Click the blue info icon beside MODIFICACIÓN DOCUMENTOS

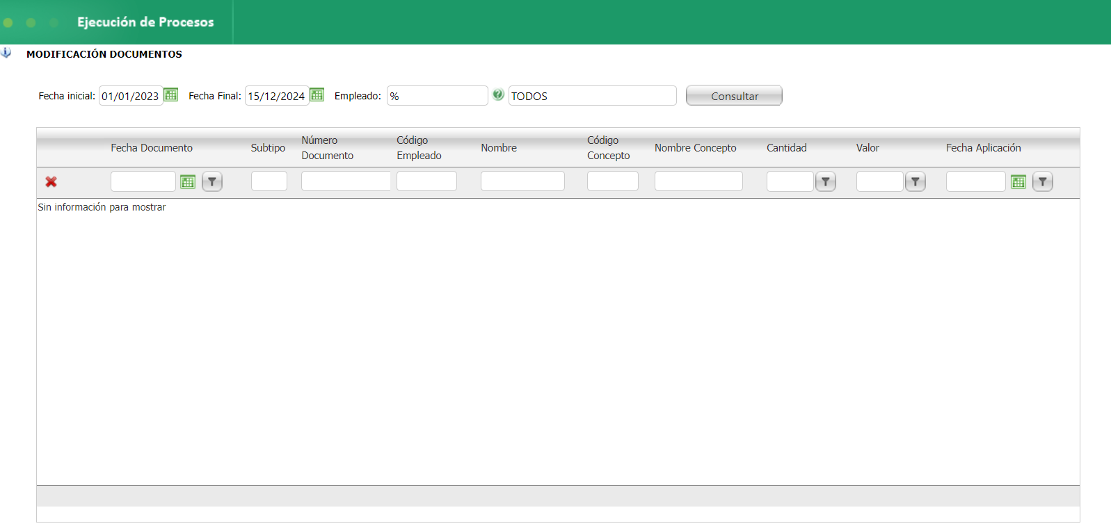coord(6,53)
